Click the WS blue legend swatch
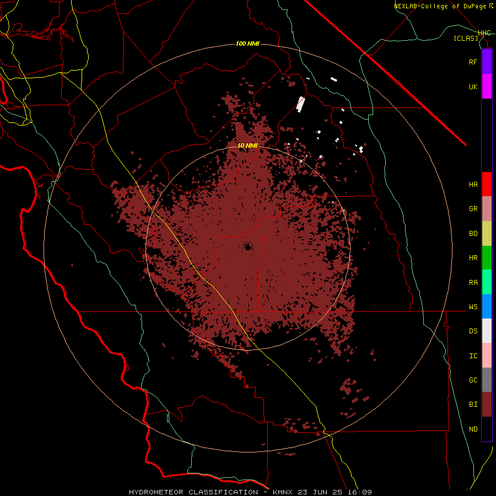The width and height of the screenshot is (496, 496). point(487,306)
